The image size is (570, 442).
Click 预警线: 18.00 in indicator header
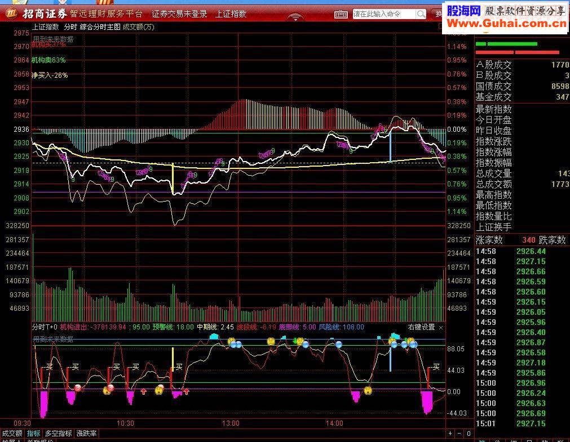[x=173, y=327]
